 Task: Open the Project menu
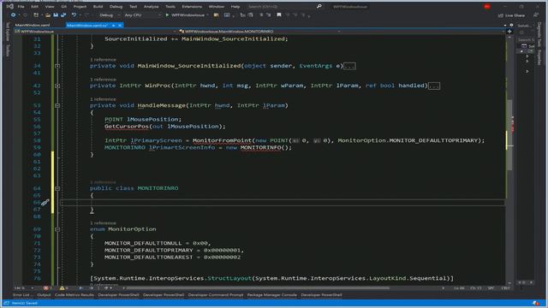click(x=80, y=6)
